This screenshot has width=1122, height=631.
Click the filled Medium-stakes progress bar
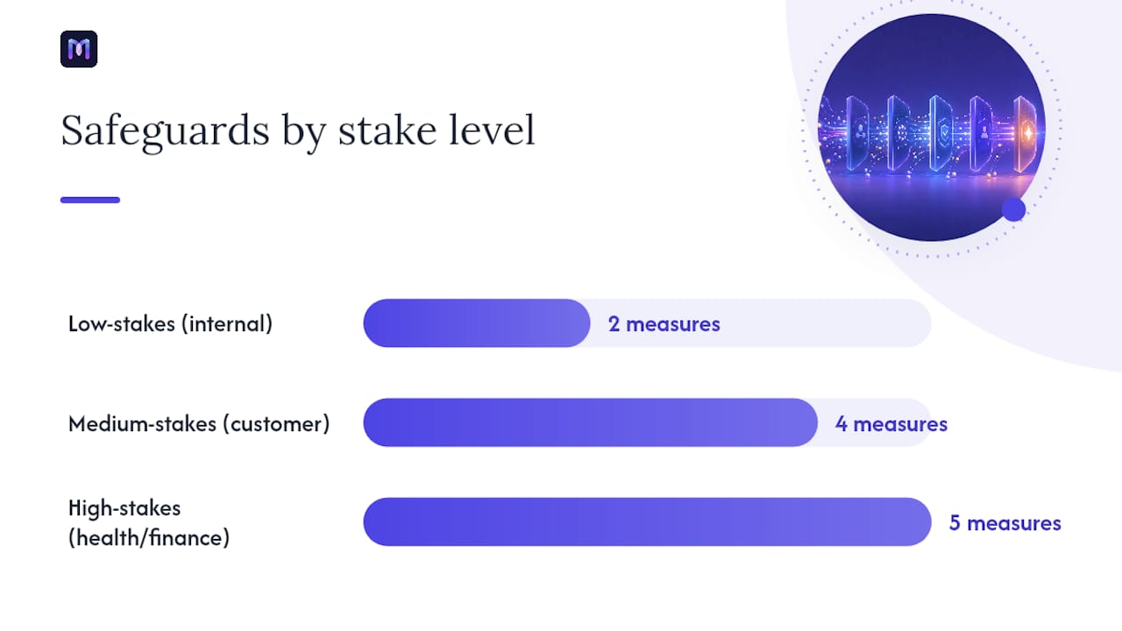591,422
